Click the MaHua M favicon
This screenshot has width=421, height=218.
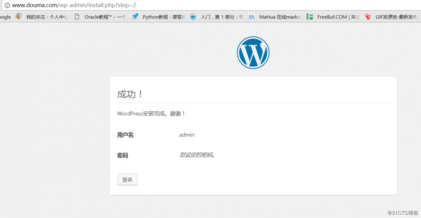tap(252, 16)
